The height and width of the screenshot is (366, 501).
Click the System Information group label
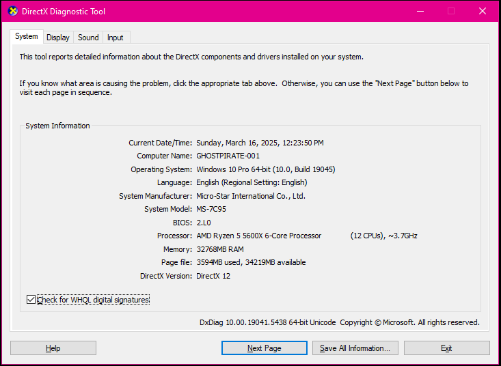57,126
